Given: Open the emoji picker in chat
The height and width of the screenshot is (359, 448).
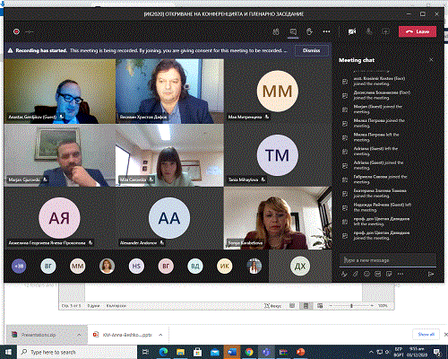Looking at the screenshot, I should [366, 274].
